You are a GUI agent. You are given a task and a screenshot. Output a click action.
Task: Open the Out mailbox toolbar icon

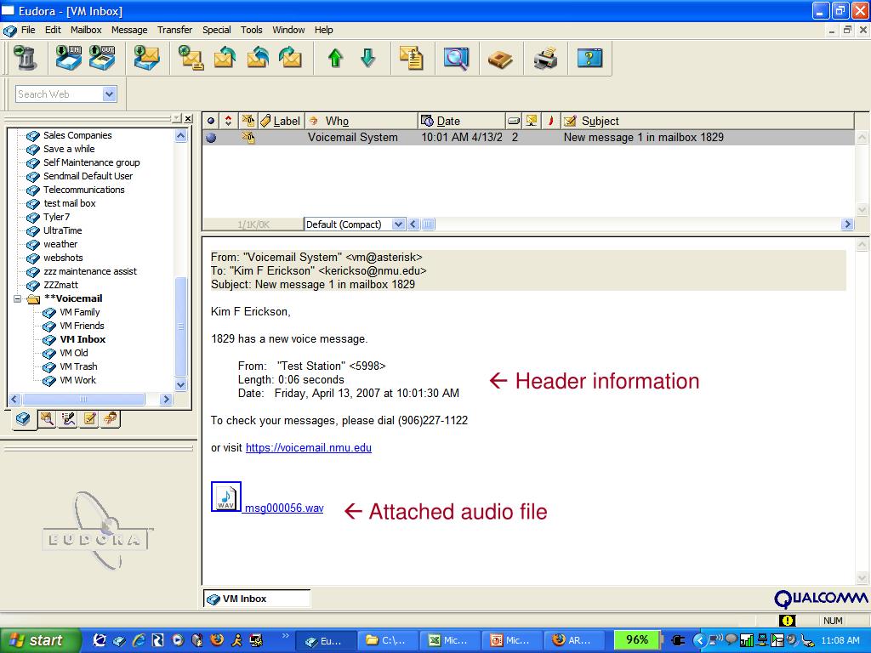[x=102, y=58]
